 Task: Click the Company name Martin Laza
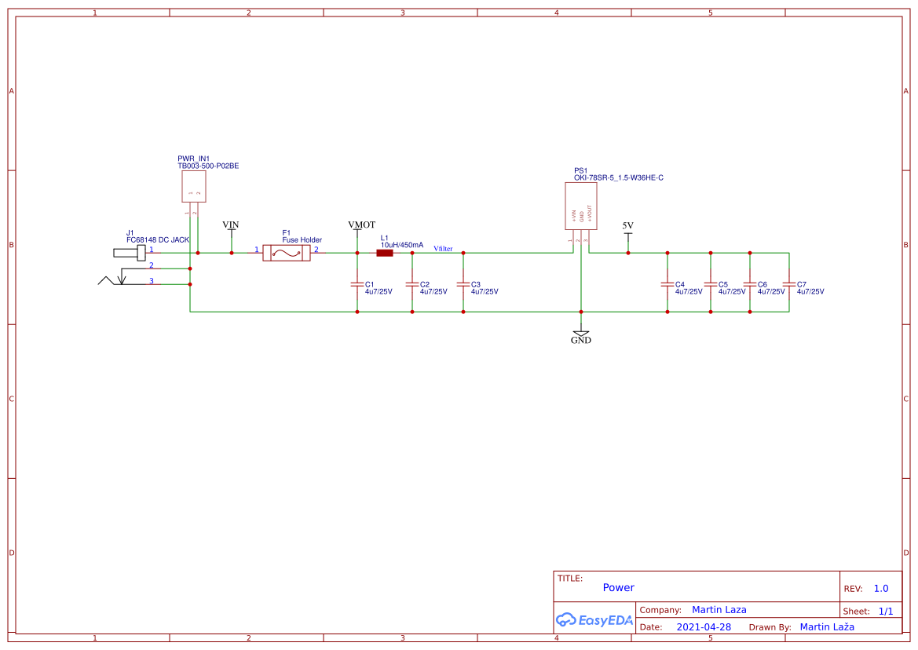(x=719, y=609)
